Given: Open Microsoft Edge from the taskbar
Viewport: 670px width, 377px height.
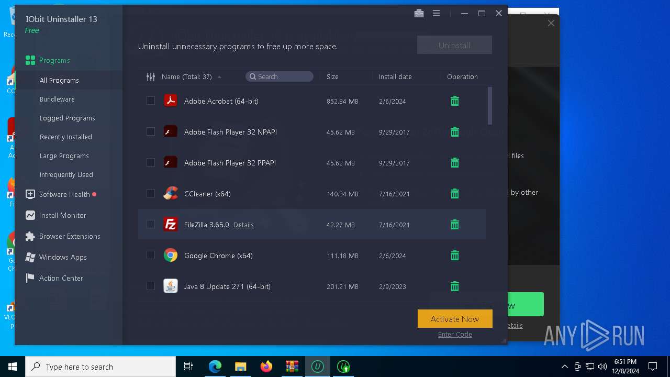Looking at the screenshot, I should [x=215, y=367].
